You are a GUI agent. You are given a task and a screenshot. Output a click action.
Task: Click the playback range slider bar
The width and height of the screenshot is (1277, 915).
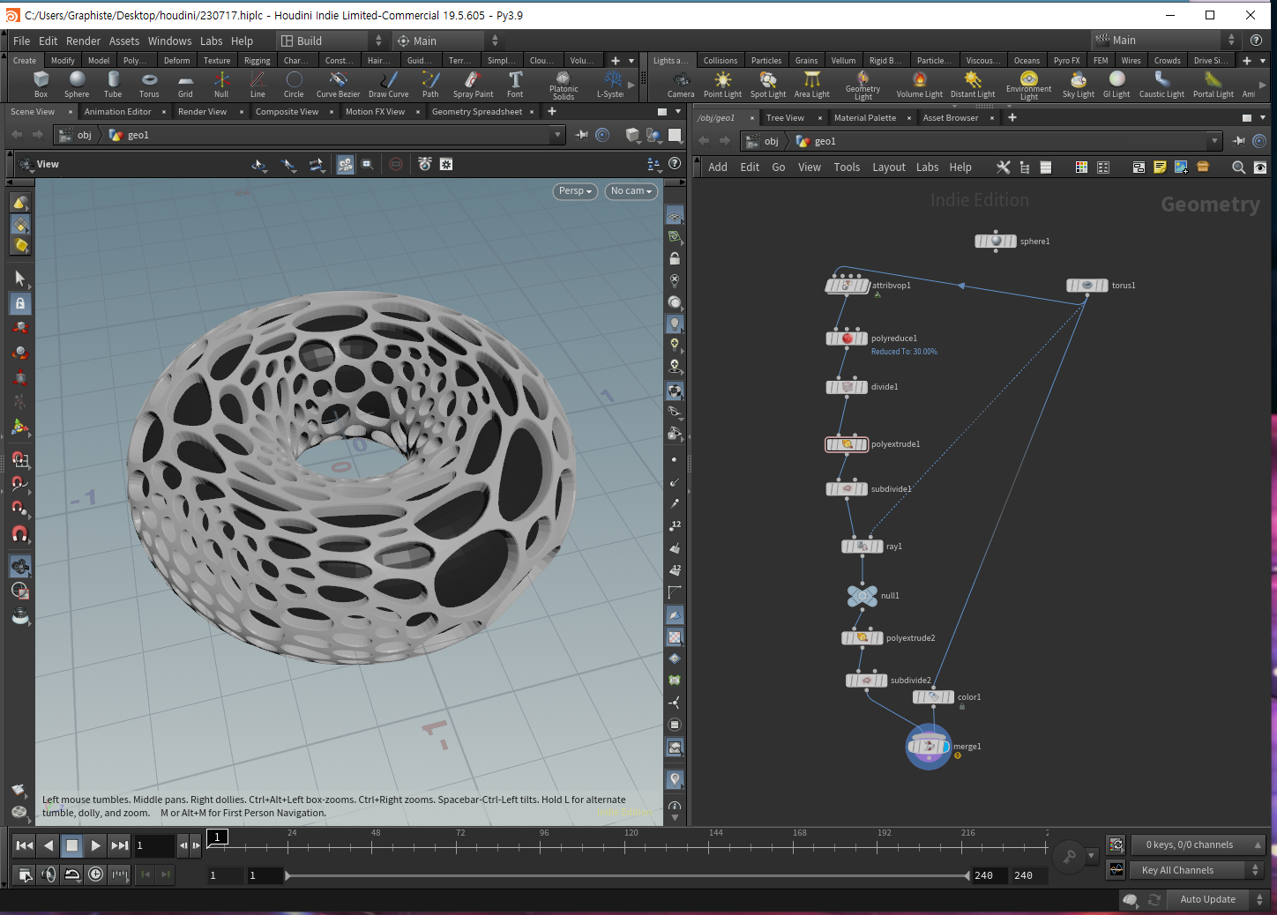627,875
